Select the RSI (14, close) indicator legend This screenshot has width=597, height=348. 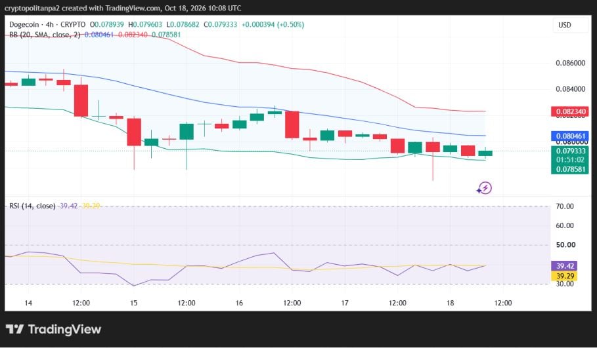(32, 206)
